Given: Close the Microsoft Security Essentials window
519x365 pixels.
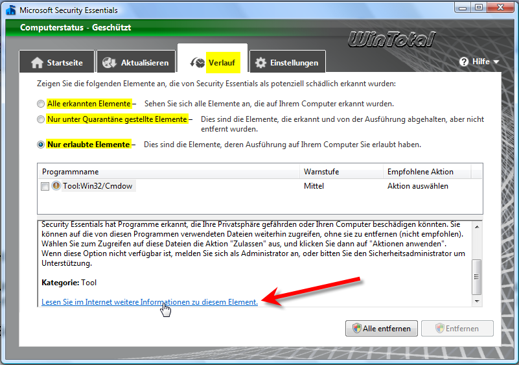Looking at the screenshot, I should coord(500,7).
